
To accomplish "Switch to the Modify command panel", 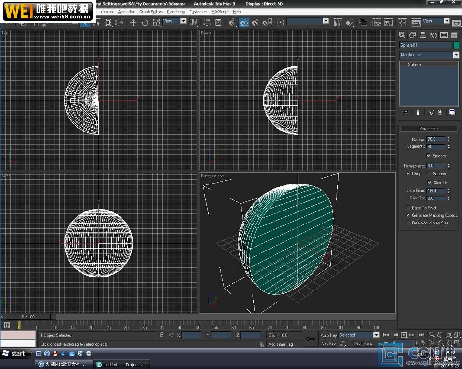I will point(412,35).
